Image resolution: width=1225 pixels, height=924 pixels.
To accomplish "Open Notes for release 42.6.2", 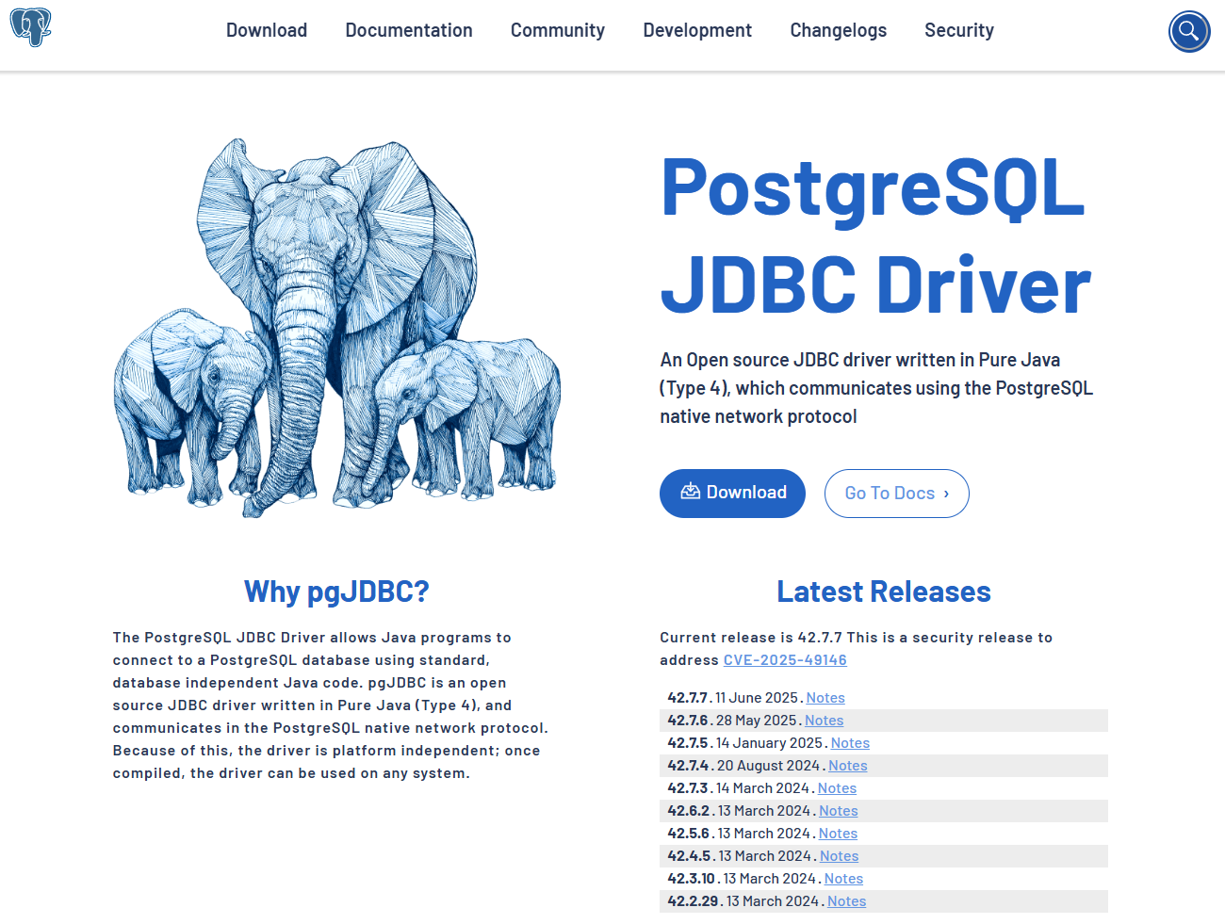I will point(839,811).
